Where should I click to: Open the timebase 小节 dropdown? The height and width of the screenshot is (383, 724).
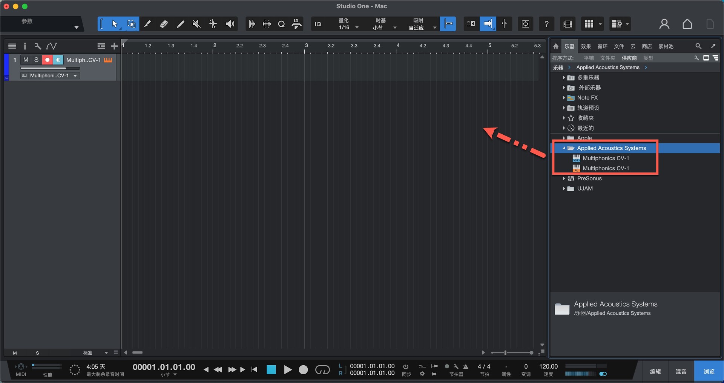[395, 28]
